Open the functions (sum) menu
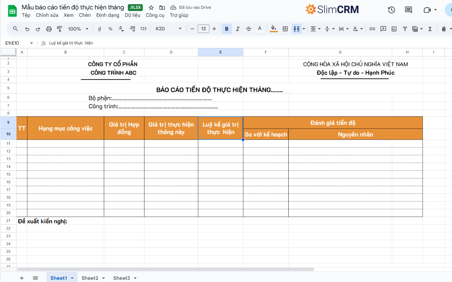 430,29
